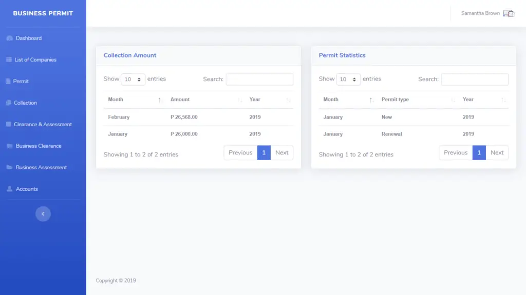Go to Business Clearance menu item

tap(39, 146)
